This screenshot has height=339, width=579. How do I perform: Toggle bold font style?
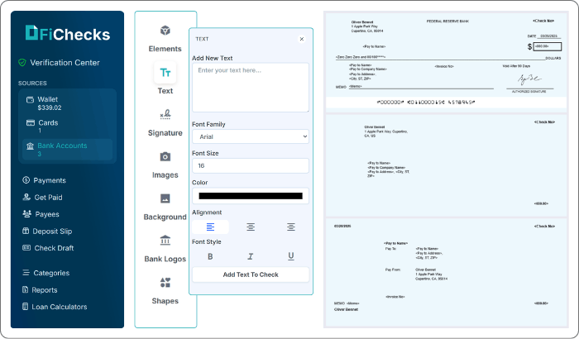210,256
